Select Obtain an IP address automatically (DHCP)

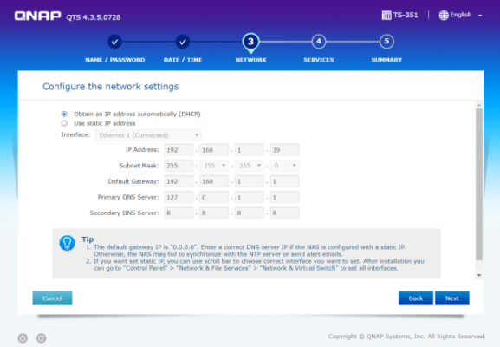click(64, 114)
